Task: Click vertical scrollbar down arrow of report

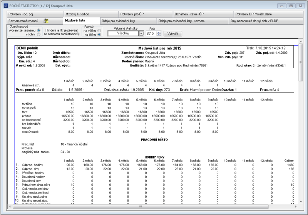Action: [x=301, y=202]
